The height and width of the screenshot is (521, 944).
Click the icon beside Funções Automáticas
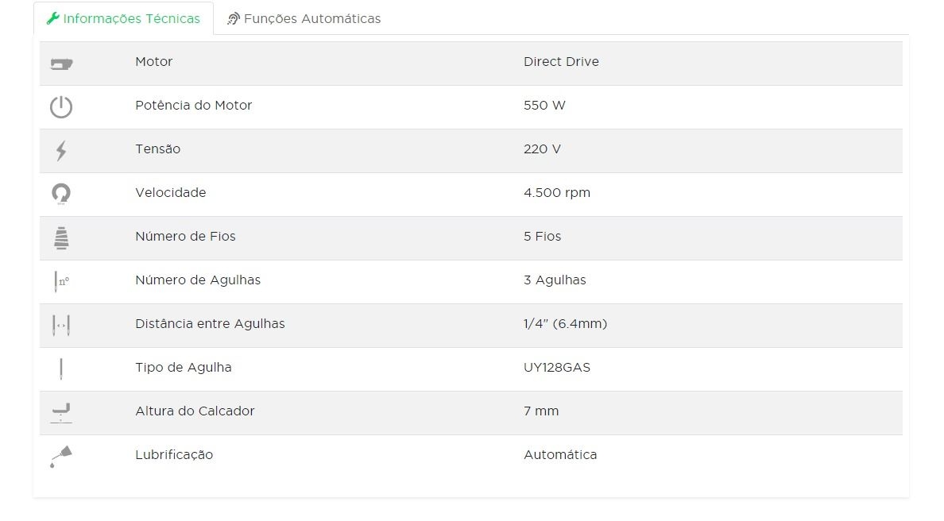(234, 18)
